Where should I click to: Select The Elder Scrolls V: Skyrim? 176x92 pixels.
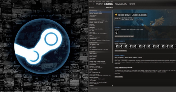96,68
